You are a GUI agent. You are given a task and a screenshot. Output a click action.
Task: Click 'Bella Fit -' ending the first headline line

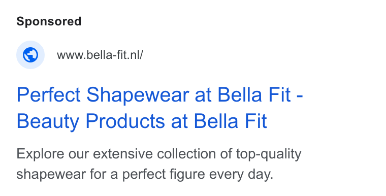(x=260, y=95)
